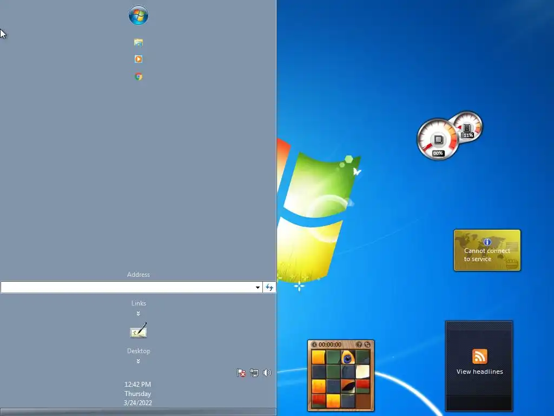This screenshot has height=416, width=554.
Task: Click View headlines in the feed gadget
Action: coord(479,372)
